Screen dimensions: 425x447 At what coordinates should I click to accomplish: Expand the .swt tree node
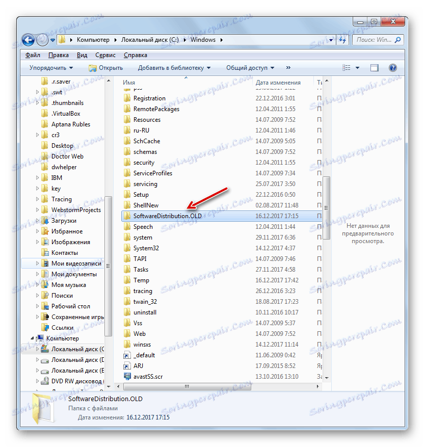point(37,92)
